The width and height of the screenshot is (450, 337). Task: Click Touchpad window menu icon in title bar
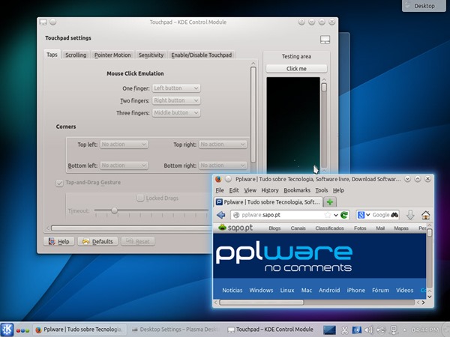43,22
